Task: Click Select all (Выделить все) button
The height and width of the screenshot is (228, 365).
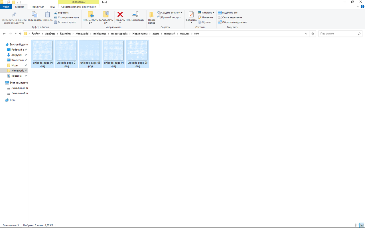Action: 228,13
